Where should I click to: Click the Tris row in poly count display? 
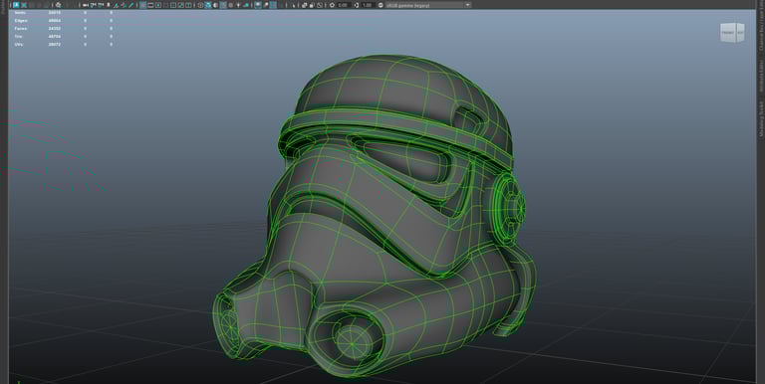(x=64, y=36)
